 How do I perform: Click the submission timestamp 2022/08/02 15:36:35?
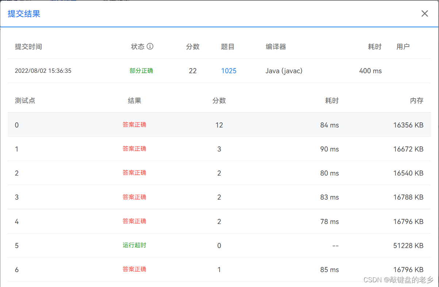tap(43, 71)
